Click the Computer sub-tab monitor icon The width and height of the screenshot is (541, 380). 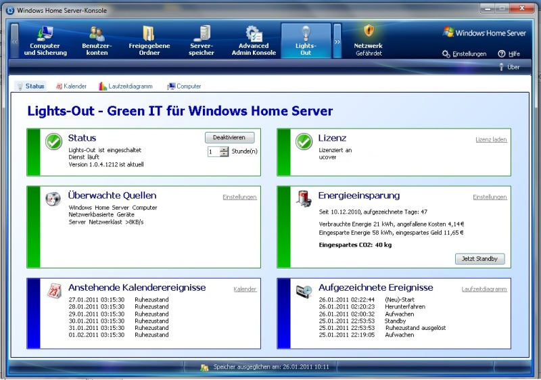pos(172,86)
